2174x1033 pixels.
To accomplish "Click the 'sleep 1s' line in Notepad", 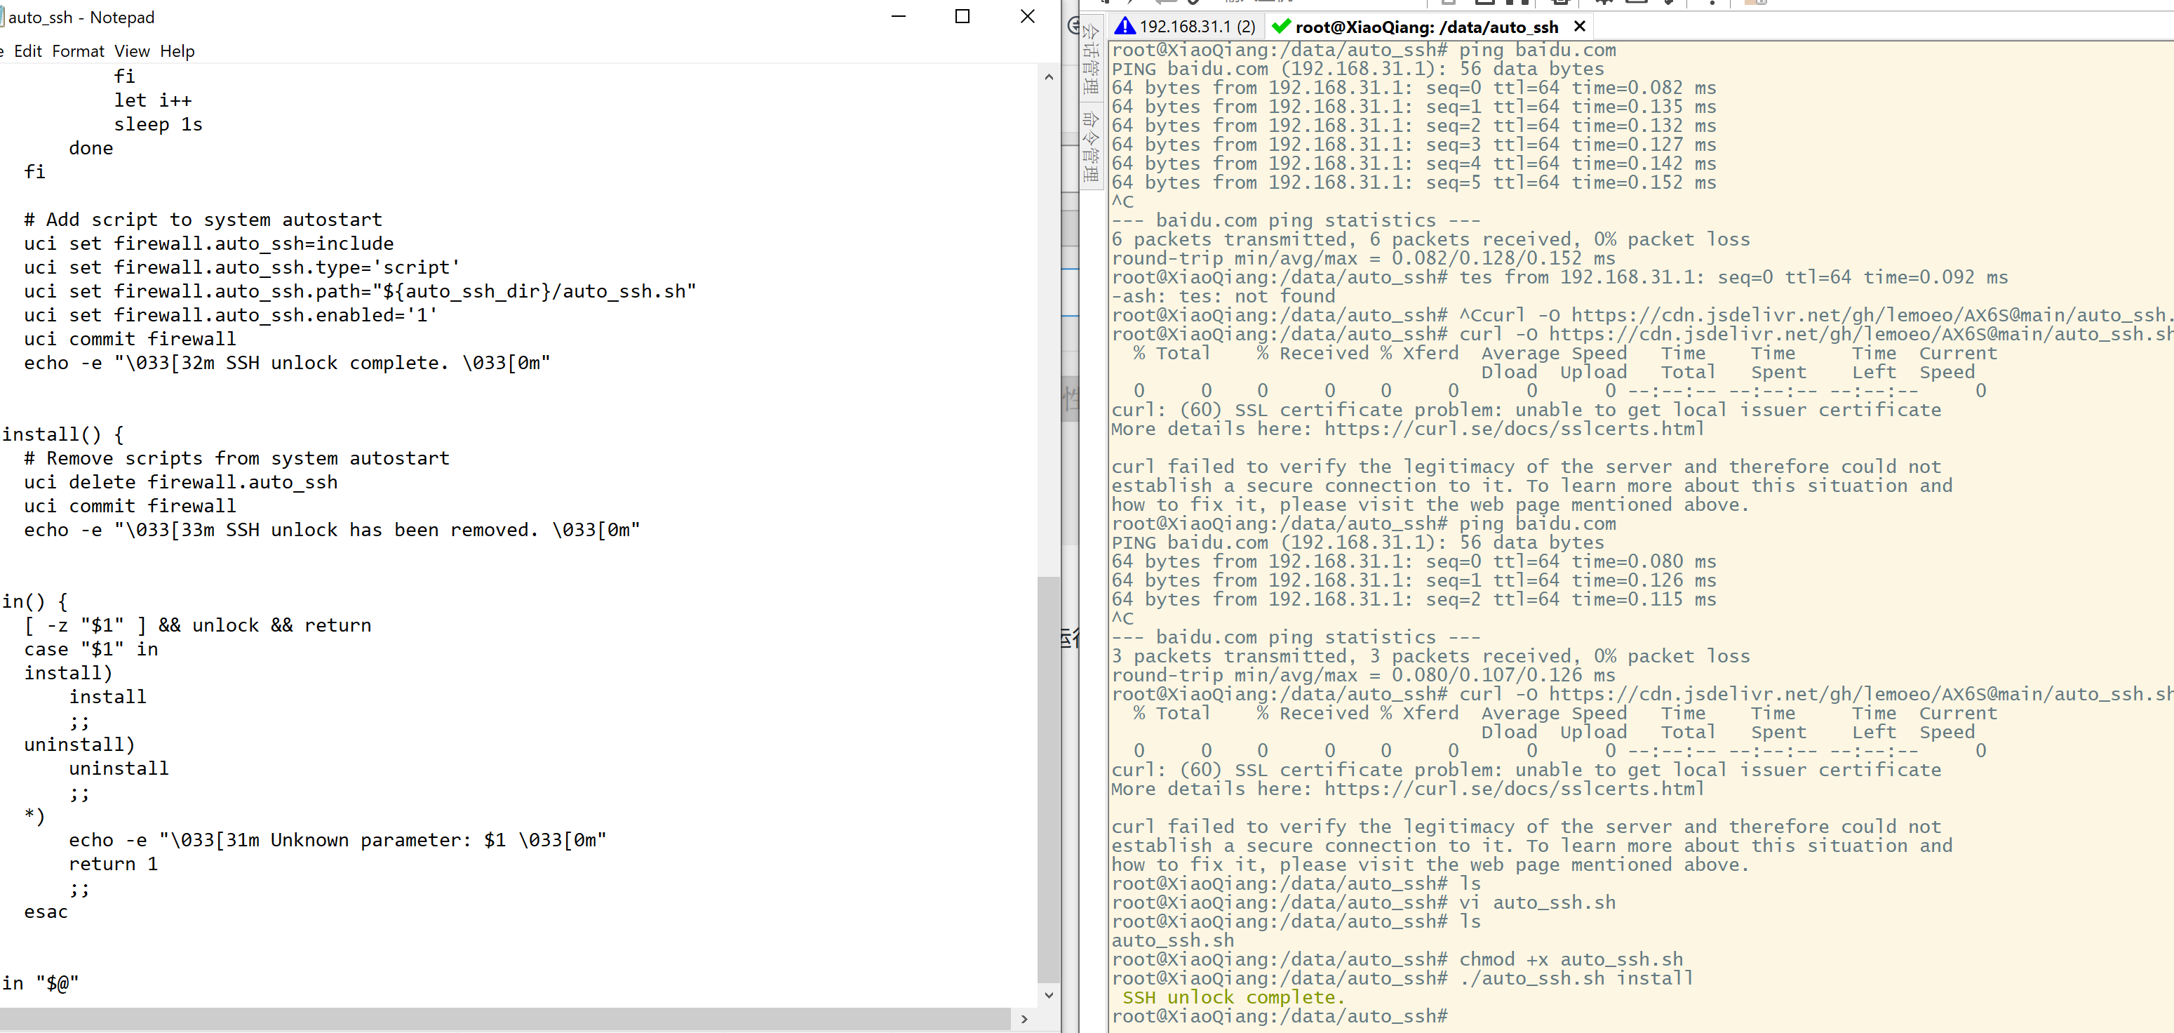I will pyautogui.click(x=158, y=125).
